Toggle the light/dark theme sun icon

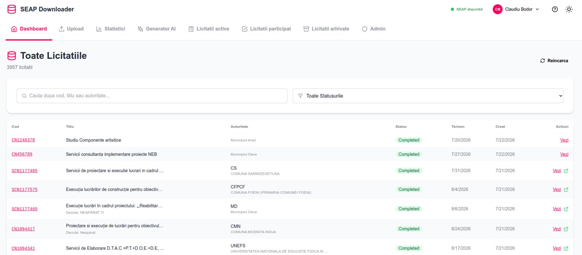coord(569,9)
